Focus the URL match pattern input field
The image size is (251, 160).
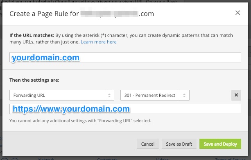pyautogui.click(x=125, y=57)
